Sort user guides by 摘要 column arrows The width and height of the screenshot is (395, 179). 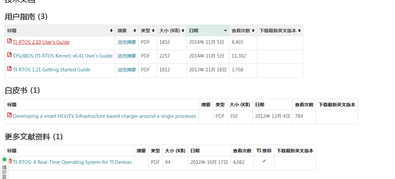135,31
